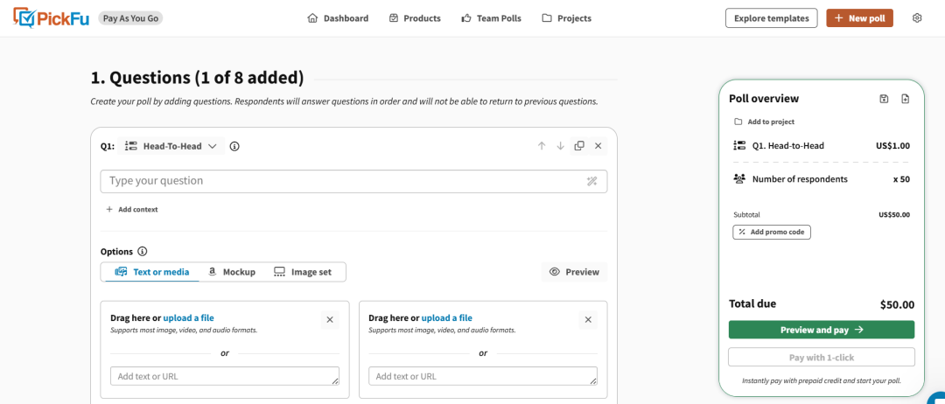The width and height of the screenshot is (945, 404).
Task: Save poll using overview save icon
Action: (x=884, y=99)
